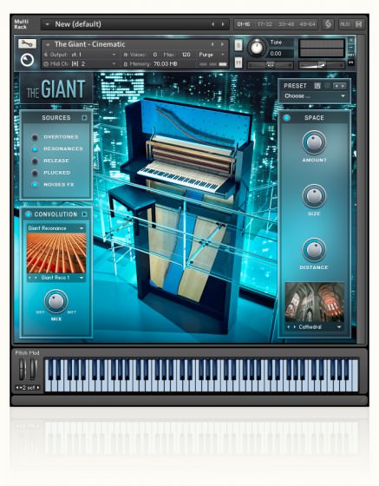Open the KSP script icon in rack header
379x486 pixels.
click(x=328, y=24)
